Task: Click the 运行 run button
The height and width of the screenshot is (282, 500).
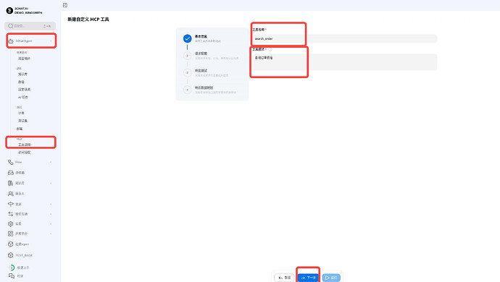Action: pos(331,278)
